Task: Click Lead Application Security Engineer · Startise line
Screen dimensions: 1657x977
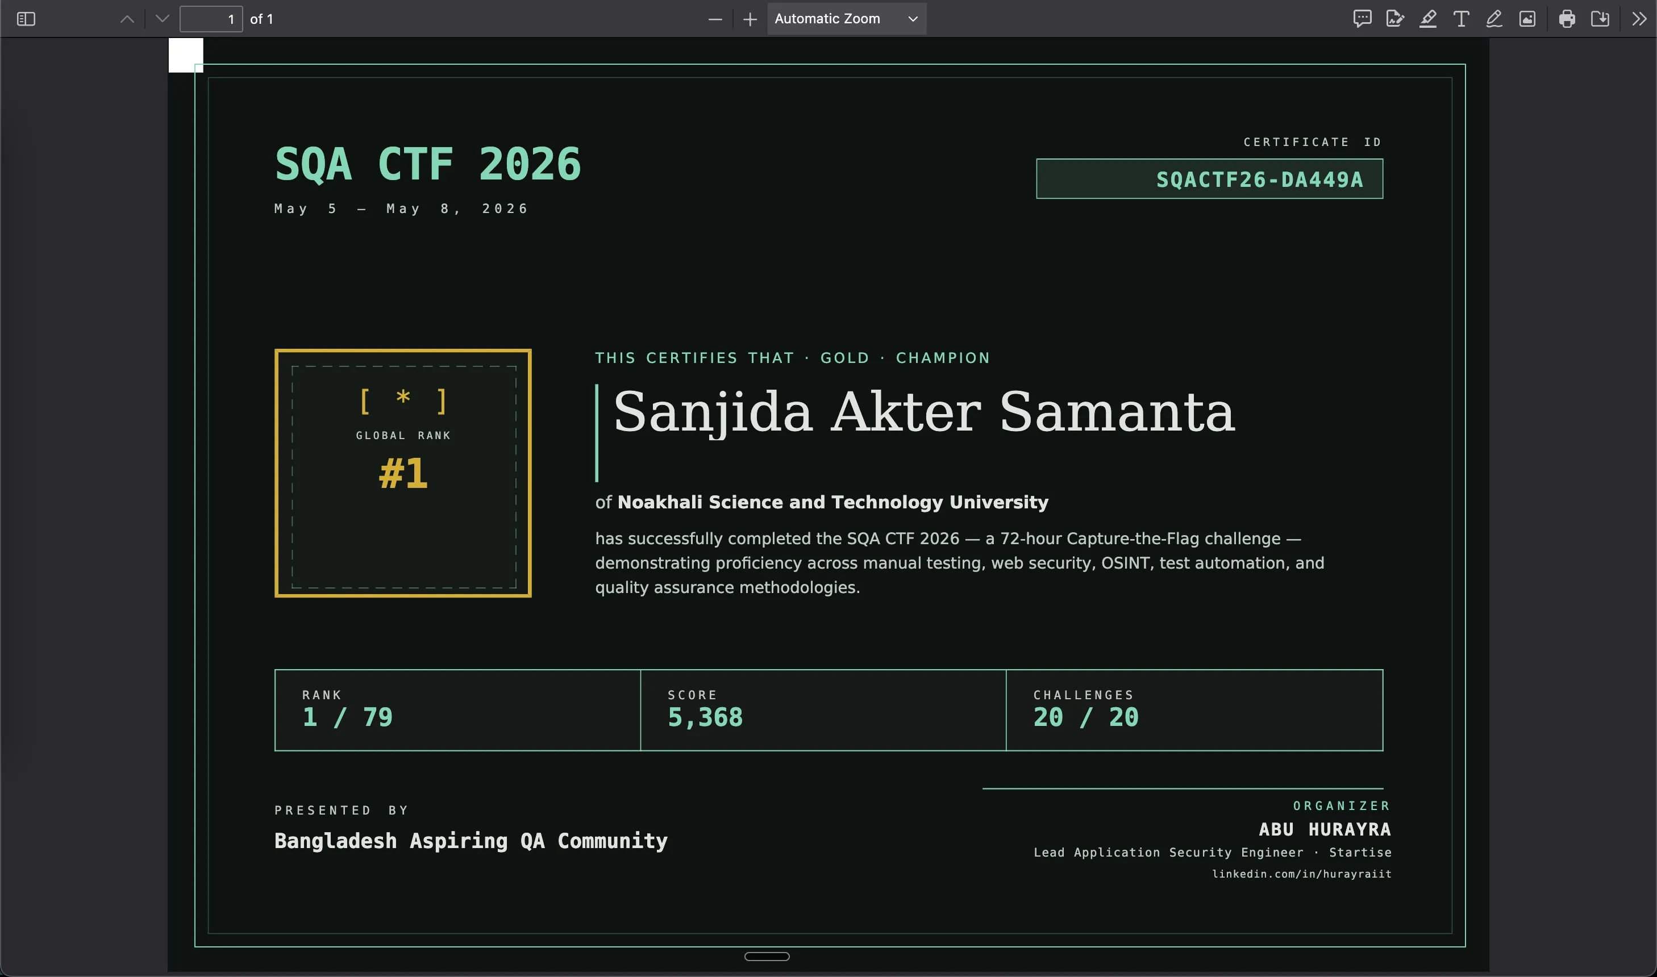Action: (1212, 853)
